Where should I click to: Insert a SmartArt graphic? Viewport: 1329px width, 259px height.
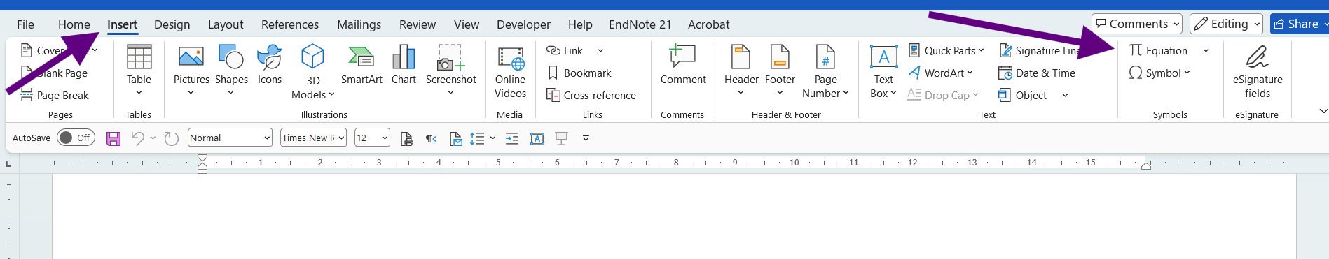pyautogui.click(x=361, y=66)
